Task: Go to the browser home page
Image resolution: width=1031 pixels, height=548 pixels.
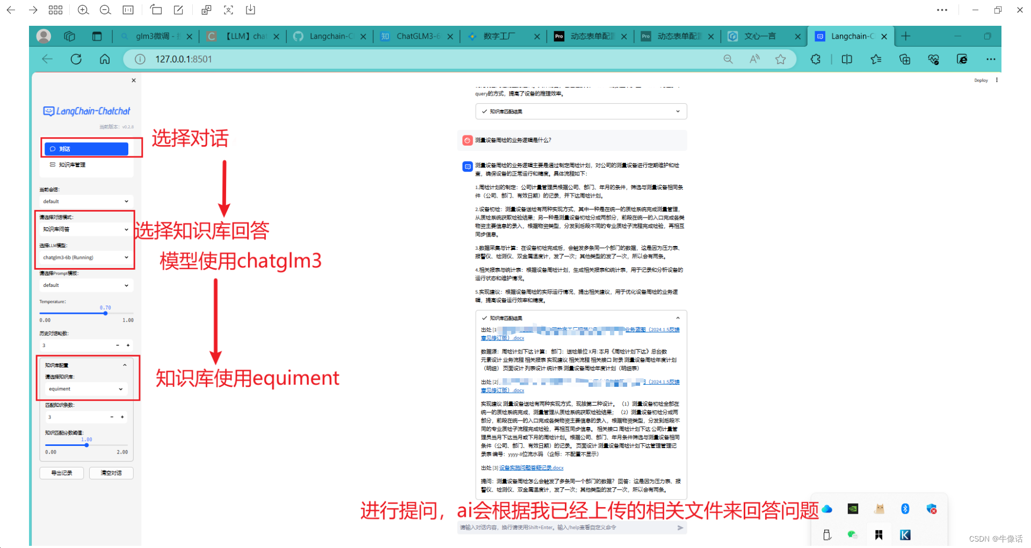Action: pyautogui.click(x=105, y=59)
